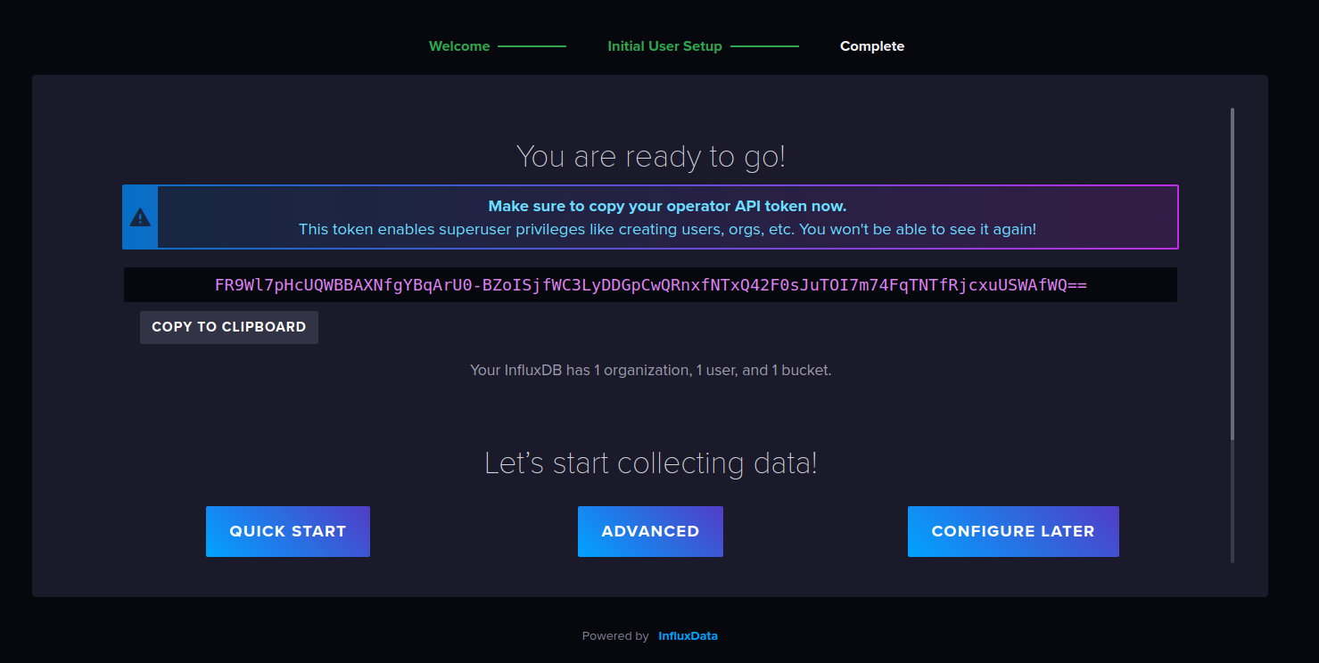Viewport: 1319px width, 663px height.
Task: Open the InfluxData link in the footer
Action: click(x=688, y=636)
